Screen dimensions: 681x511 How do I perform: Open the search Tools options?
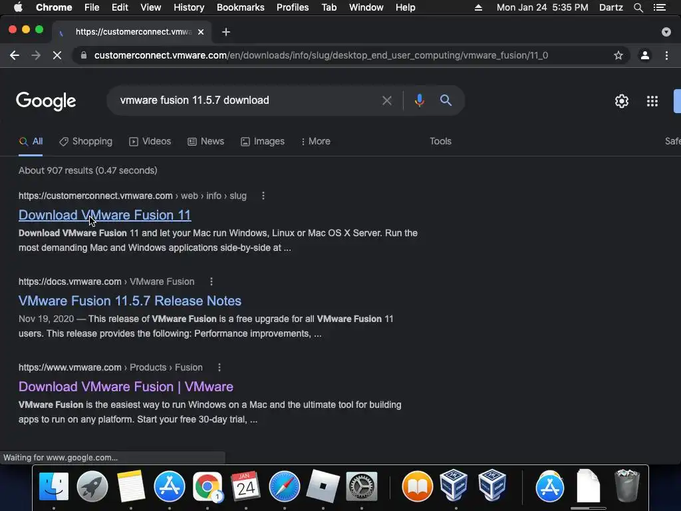point(440,141)
